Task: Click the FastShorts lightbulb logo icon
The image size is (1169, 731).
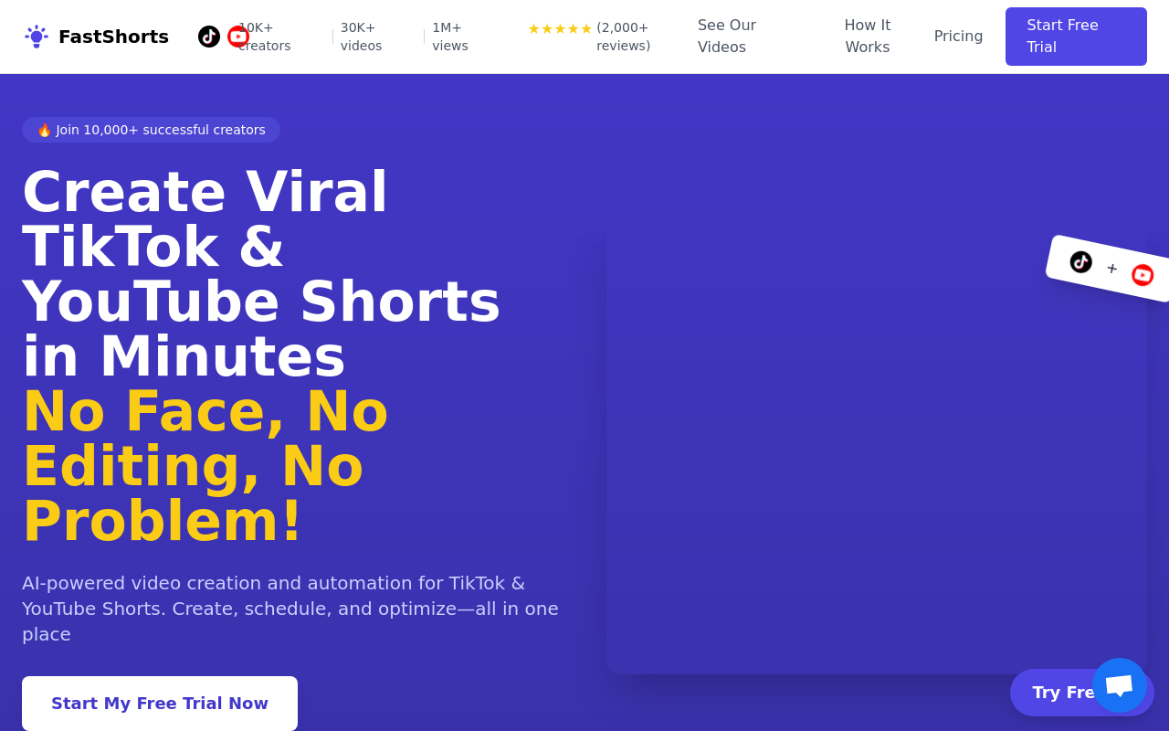Action: 37,37
